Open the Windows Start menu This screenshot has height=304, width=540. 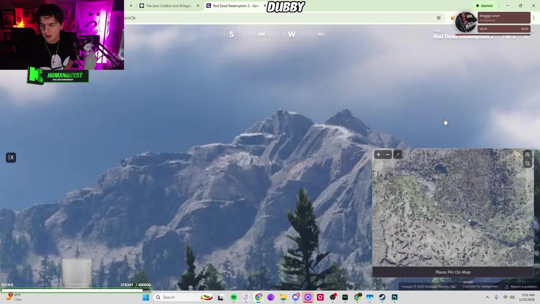click(x=146, y=297)
